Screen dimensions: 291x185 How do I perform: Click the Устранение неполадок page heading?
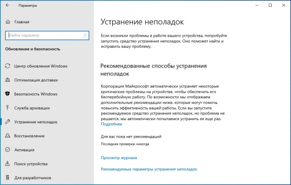pos(142,22)
